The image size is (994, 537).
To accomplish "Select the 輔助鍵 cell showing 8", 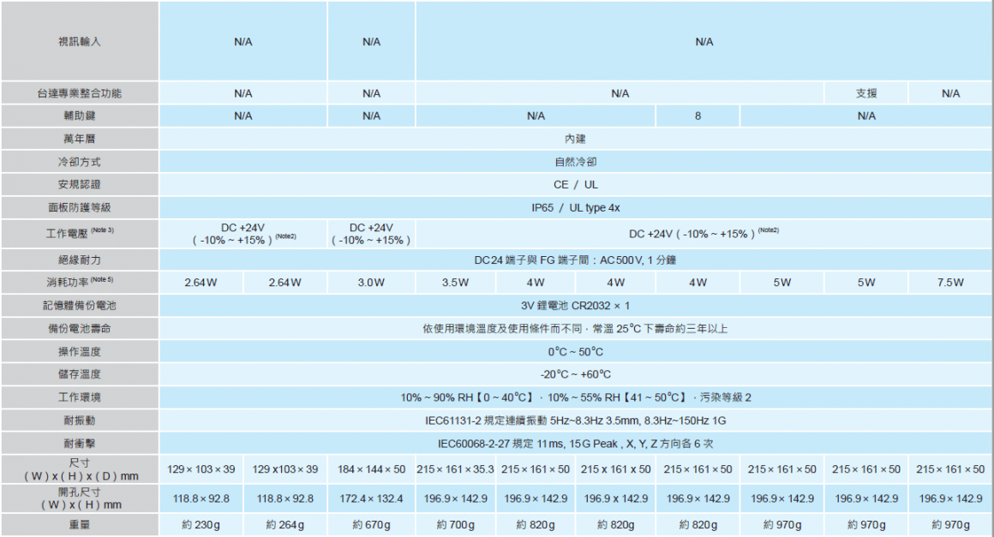I will coord(698,116).
